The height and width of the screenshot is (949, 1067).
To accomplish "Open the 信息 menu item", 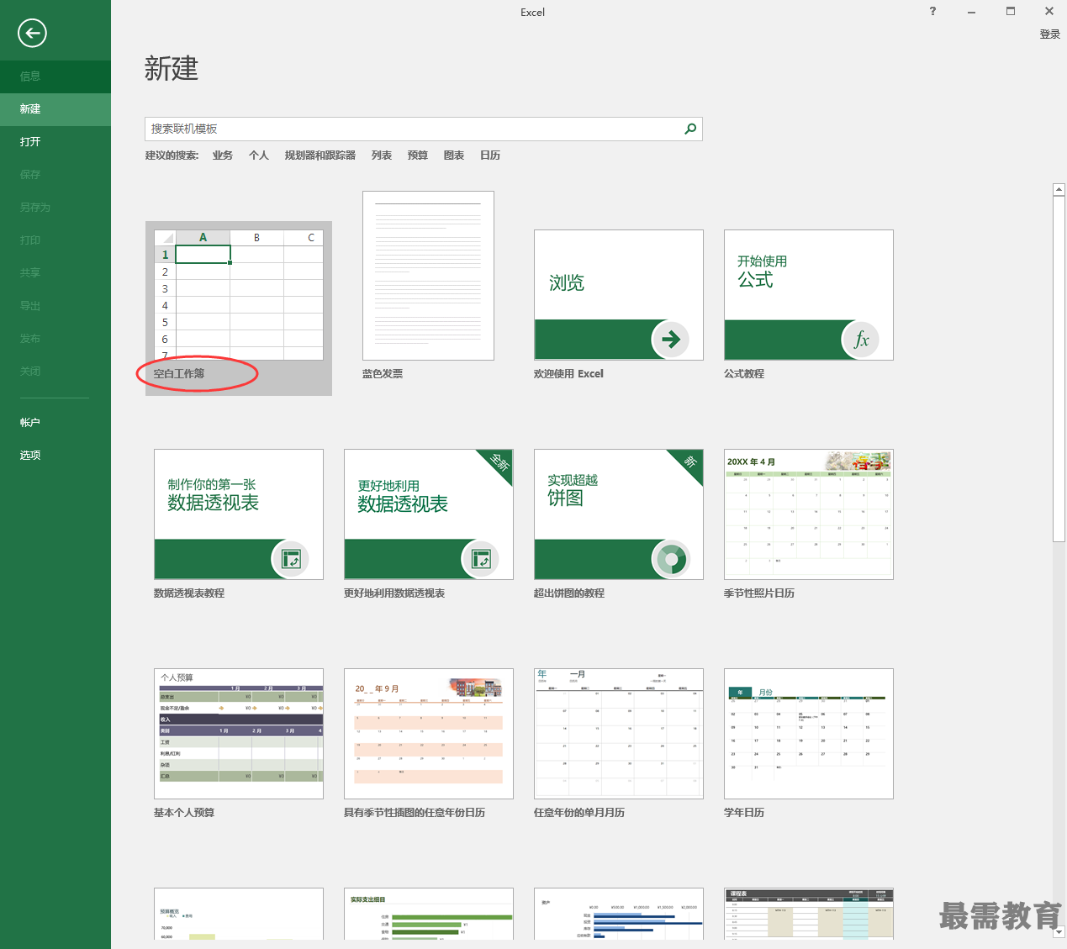I will pyautogui.click(x=55, y=76).
